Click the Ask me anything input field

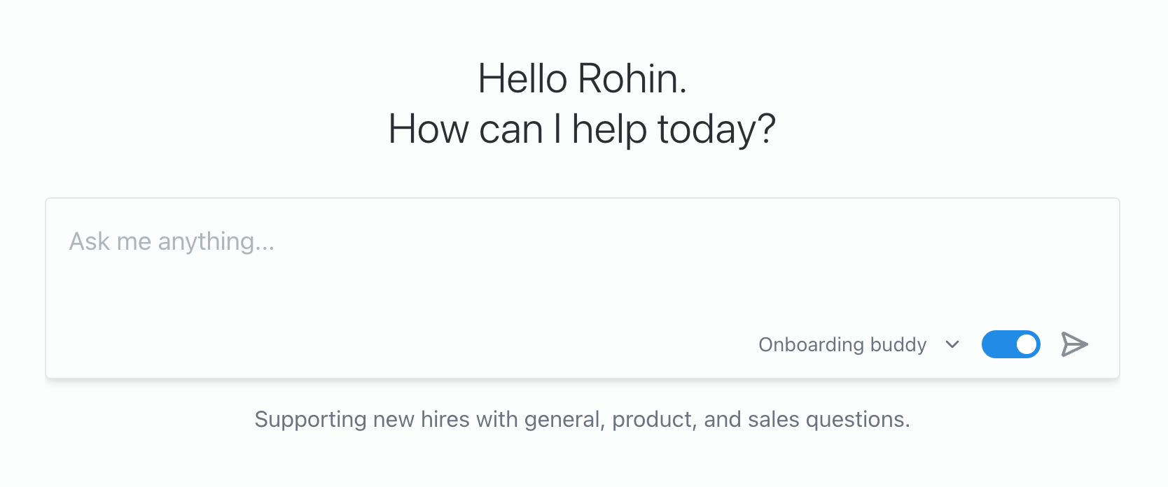click(280, 241)
